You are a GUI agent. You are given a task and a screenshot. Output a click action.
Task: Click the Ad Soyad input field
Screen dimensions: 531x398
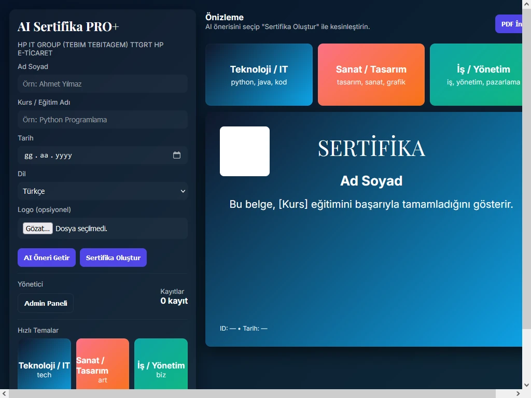pos(102,83)
